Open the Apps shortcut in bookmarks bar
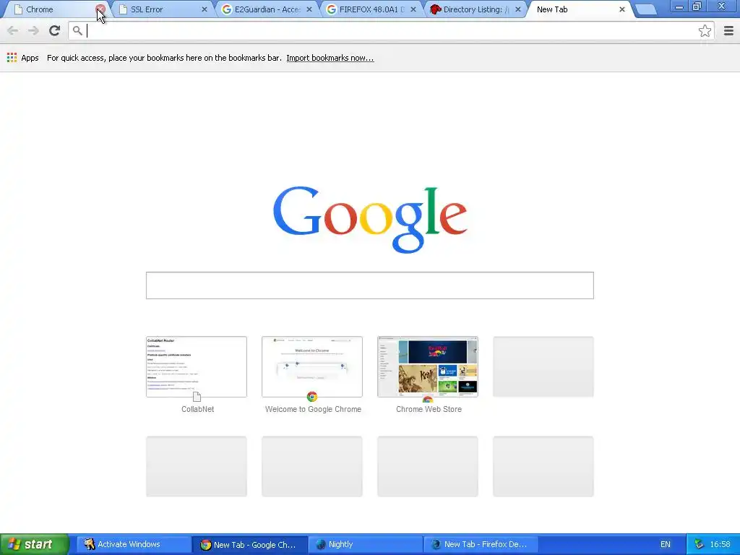740x555 pixels. click(x=22, y=58)
